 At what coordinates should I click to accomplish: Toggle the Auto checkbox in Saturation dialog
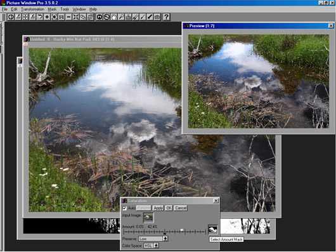124,208
